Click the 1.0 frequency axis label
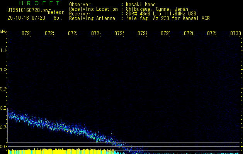 [3, 70]
